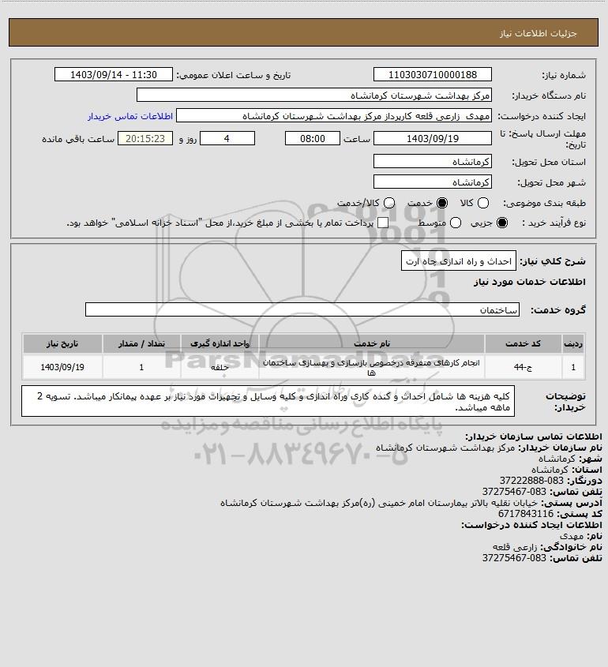Image resolution: width=608 pixels, height=667 pixels.
Task: Click the service name cell انجام کارهای متفرقه
Action: point(371,367)
